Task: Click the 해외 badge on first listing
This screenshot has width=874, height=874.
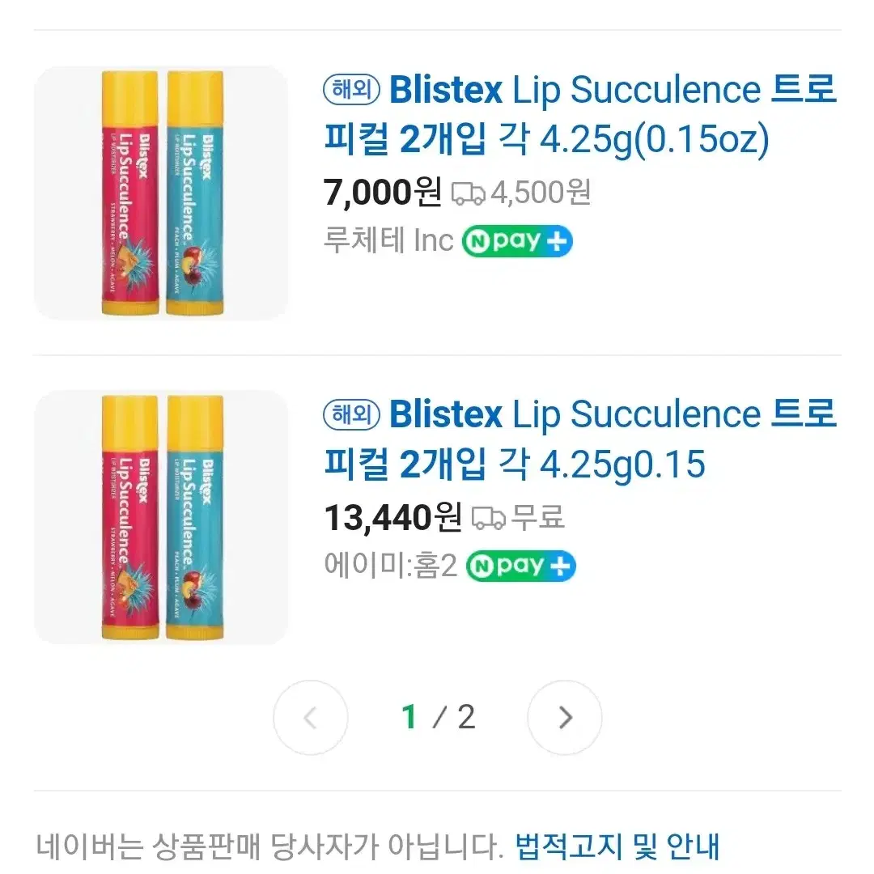Action: 351,90
